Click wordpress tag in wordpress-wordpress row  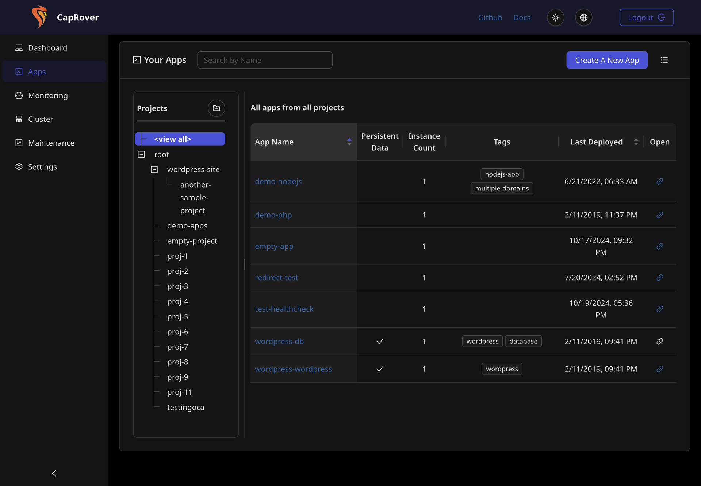[502, 369]
